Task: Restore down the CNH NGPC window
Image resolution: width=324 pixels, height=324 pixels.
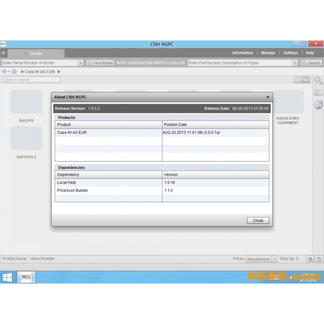Action: (x=304, y=44)
